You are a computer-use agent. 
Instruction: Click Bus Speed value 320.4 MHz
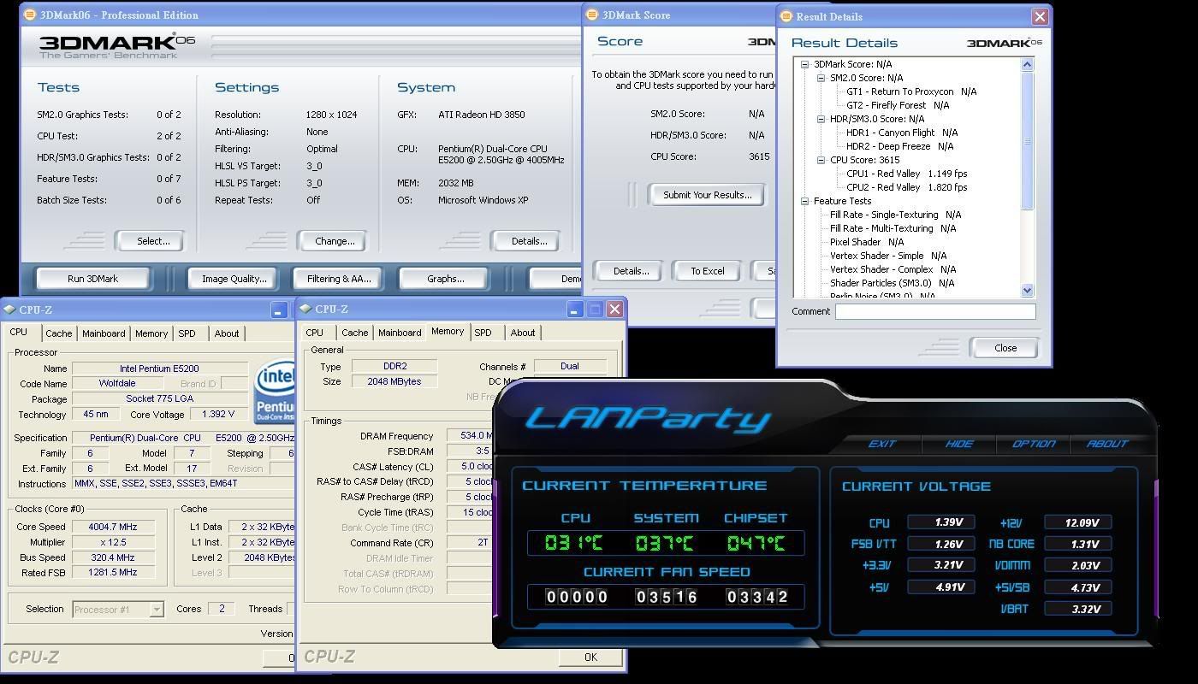click(113, 557)
